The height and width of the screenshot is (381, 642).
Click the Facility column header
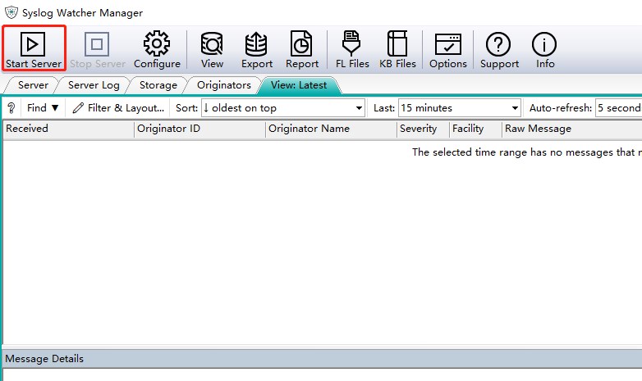pyautogui.click(x=475, y=129)
